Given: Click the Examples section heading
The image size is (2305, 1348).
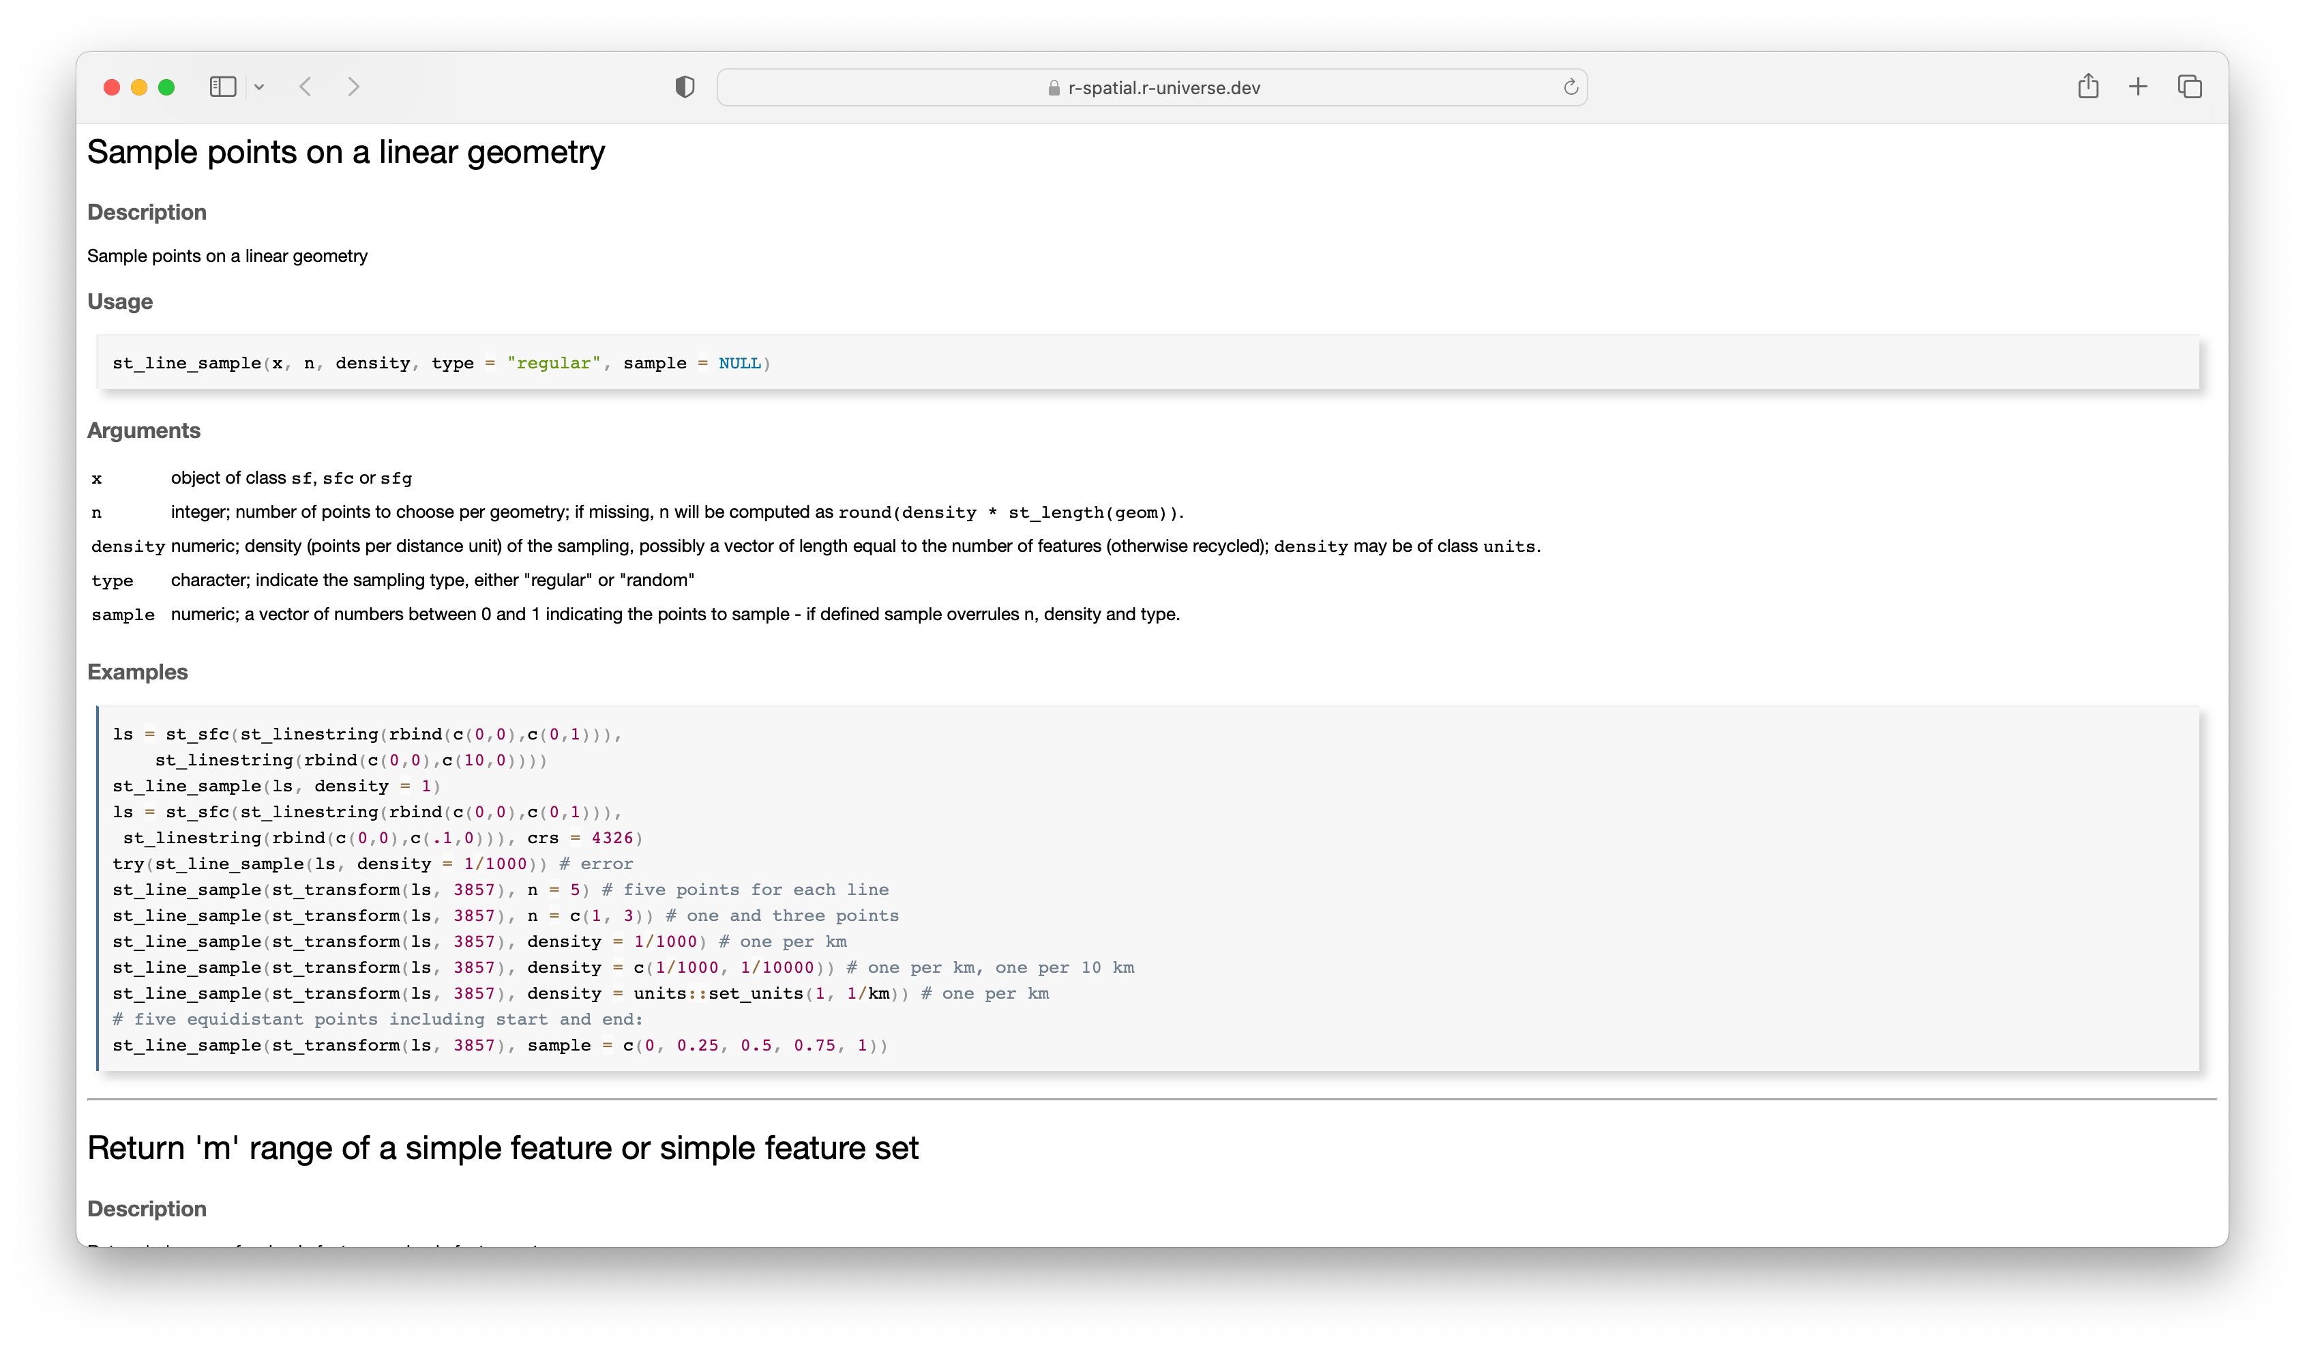Looking at the screenshot, I should click(137, 672).
